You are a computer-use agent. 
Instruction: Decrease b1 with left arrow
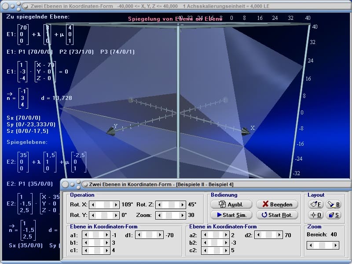(86, 243)
